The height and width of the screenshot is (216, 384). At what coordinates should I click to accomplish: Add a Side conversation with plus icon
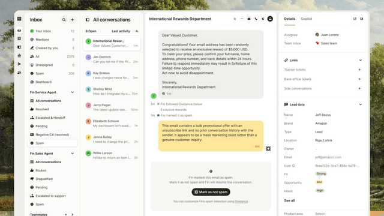359,88
